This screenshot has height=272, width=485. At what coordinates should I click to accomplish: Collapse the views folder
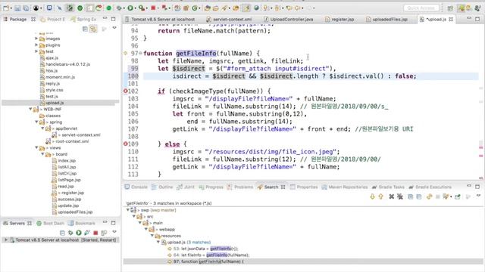pyautogui.click(x=36, y=148)
